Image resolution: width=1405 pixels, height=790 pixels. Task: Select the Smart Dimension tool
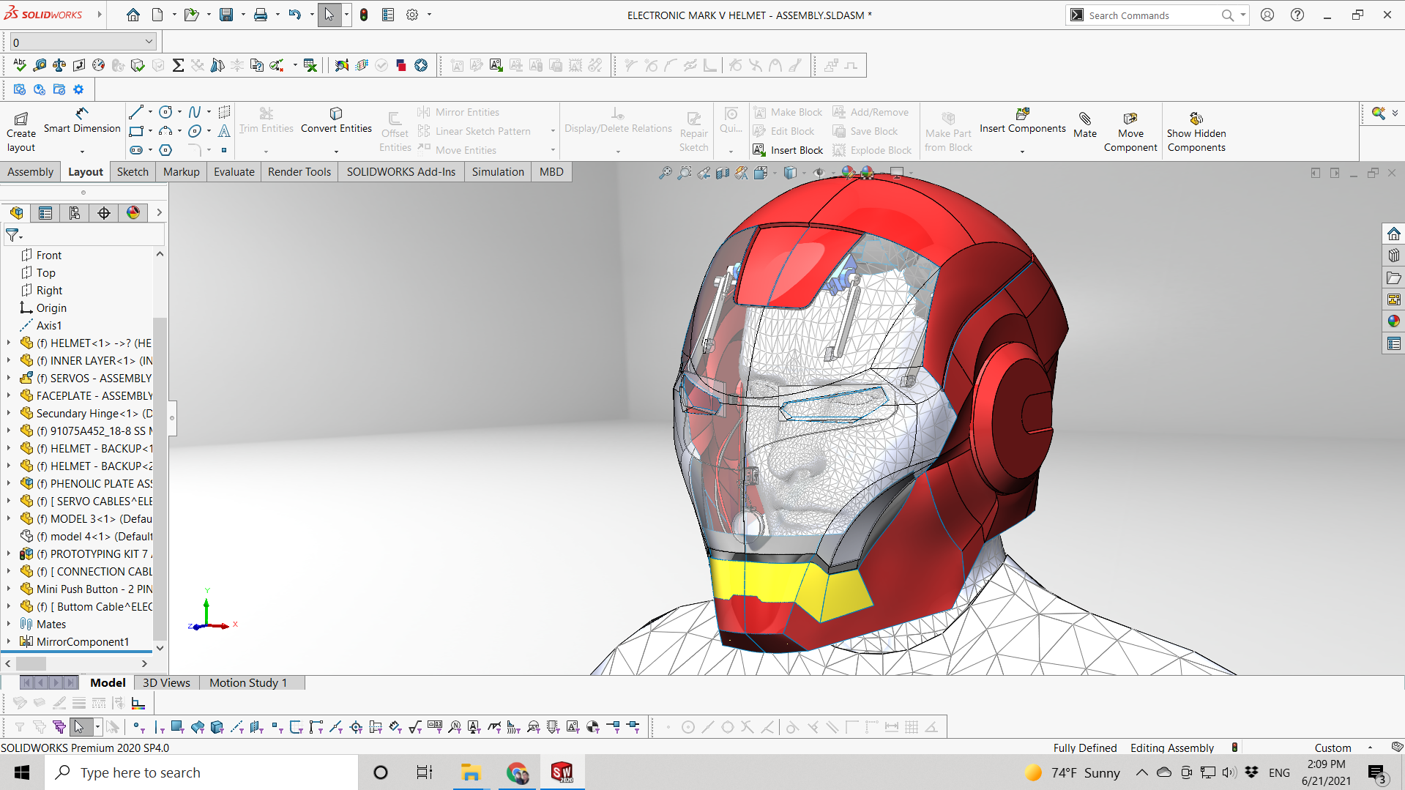pos(82,114)
